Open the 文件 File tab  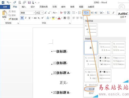5,7
